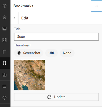
Task: Click the Add (plus) icon in sidebar
Action: tap(5, 6)
